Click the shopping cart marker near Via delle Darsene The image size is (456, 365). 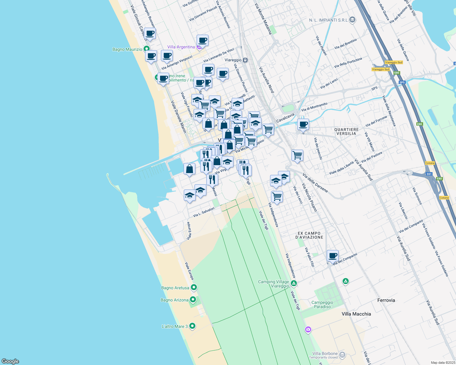[x=297, y=155]
